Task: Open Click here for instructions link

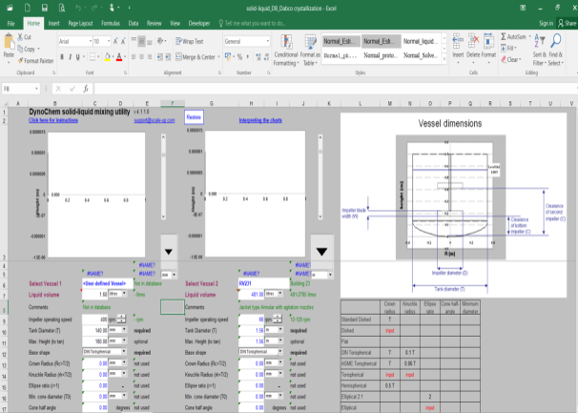Action: [x=53, y=120]
